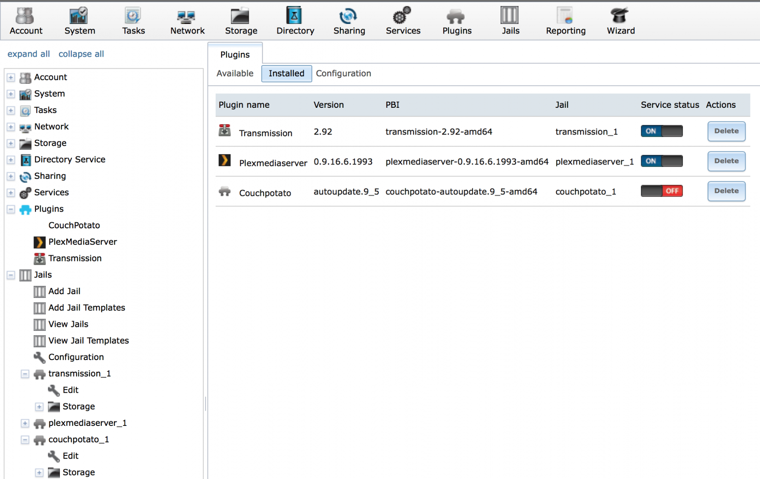This screenshot has width=760, height=479.
Task: Open Sharing from the top toolbar
Action: tap(349, 21)
